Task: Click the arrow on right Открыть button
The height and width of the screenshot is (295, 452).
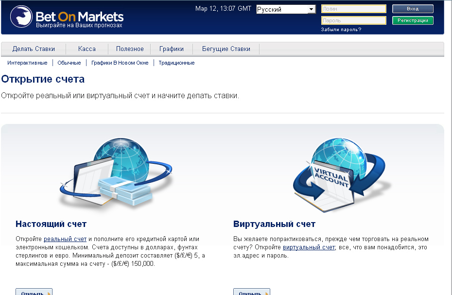Action: coord(266,293)
